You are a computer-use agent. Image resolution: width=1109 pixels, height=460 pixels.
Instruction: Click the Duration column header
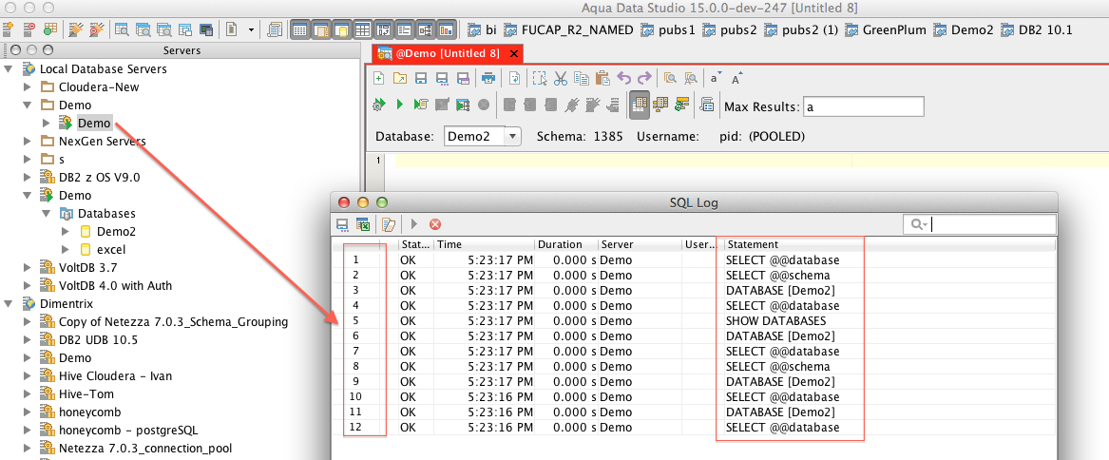point(565,244)
